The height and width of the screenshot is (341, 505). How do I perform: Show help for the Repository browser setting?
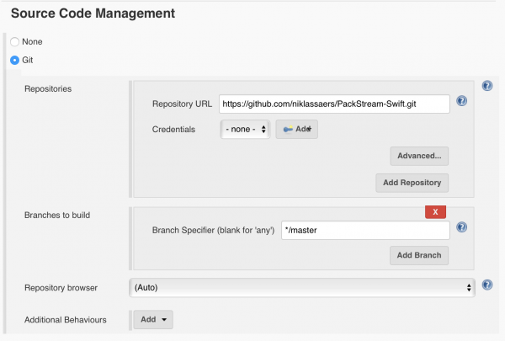tap(486, 285)
